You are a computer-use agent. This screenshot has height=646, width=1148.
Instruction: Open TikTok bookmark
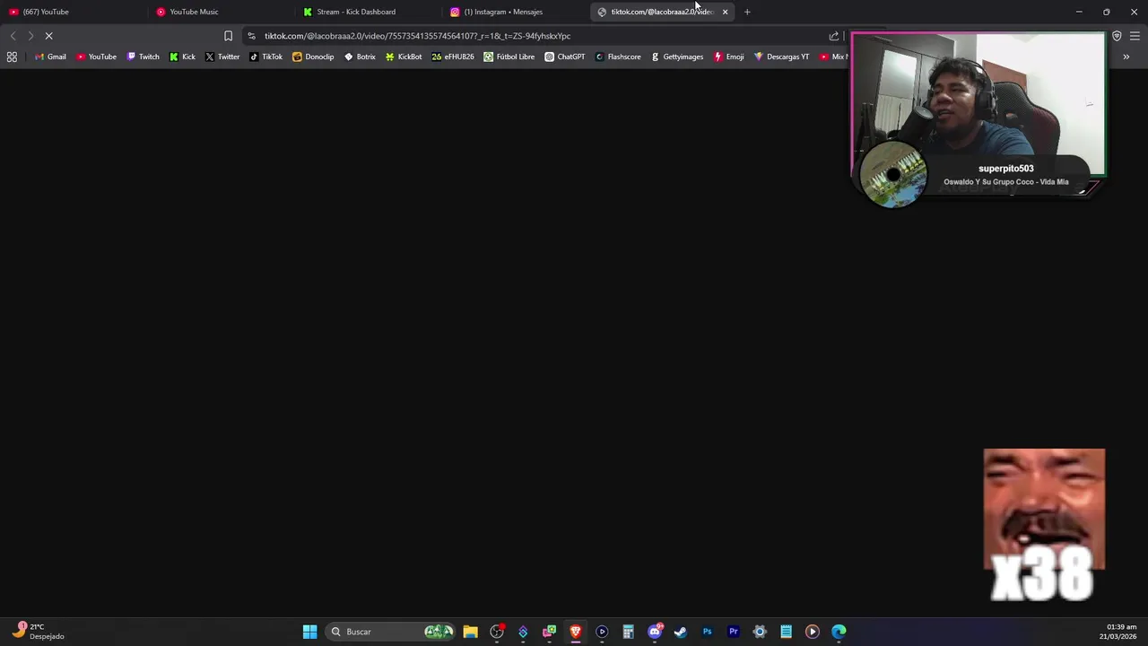pyautogui.click(x=265, y=57)
